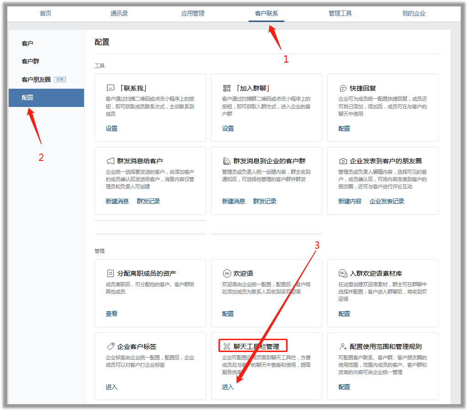Open the 应用管理 tab
Image resolution: width=468 pixels, height=411 pixels.
193,13
